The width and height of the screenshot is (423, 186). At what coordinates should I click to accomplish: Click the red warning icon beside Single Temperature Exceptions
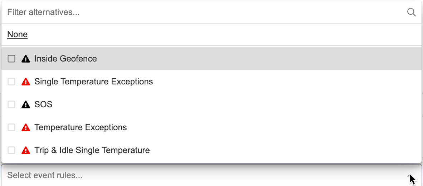point(26,82)
